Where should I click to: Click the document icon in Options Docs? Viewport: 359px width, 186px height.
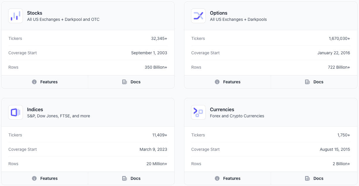tap(307, 82)
